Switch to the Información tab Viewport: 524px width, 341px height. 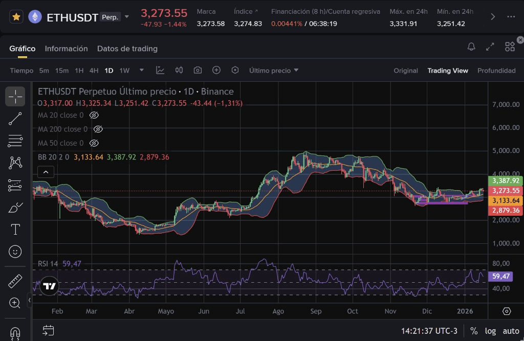[x=66, y=49]
